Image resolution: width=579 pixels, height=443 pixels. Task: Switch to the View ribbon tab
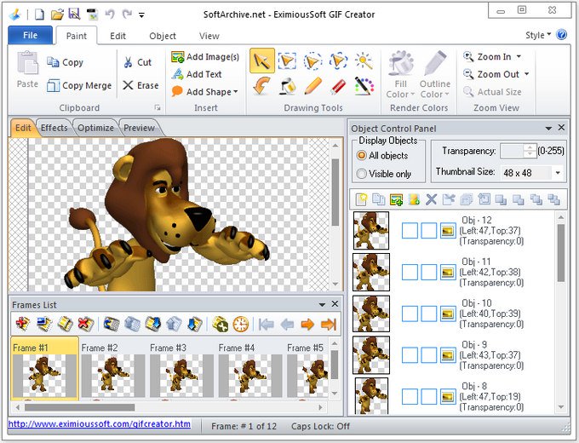[209, 36]
